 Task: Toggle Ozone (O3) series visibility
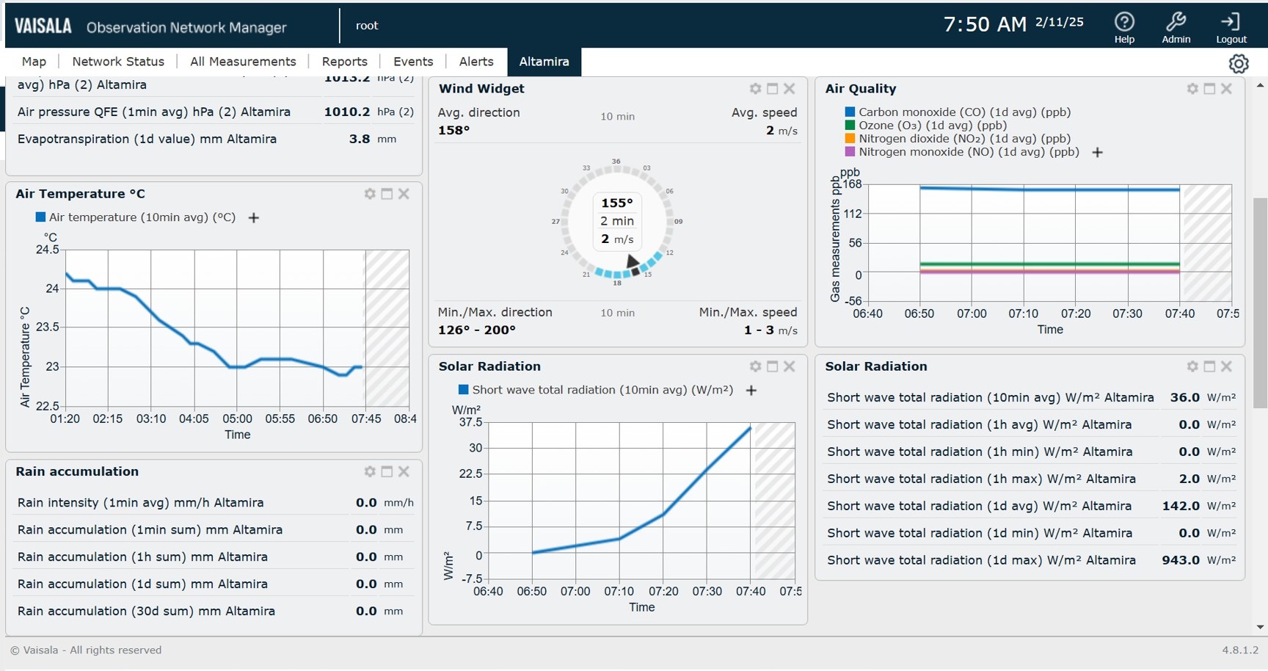click(932, 126)
